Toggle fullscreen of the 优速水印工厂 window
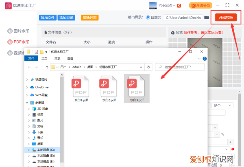The width and height of the screenshot is (244, 167). (x=227, y=5)
